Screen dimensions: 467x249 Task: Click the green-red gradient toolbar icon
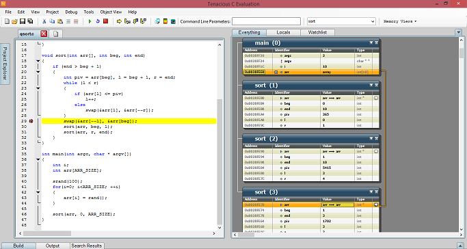(x=165, y=21)
